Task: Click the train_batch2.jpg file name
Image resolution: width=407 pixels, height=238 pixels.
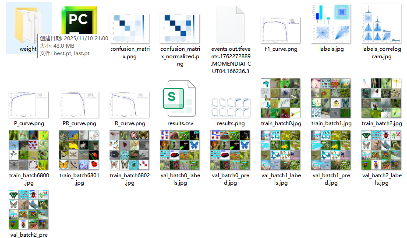Action: 382,123
